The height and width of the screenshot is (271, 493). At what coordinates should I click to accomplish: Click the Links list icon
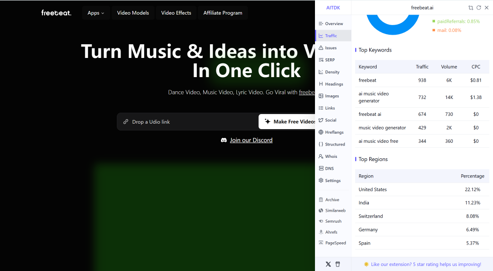321,108
